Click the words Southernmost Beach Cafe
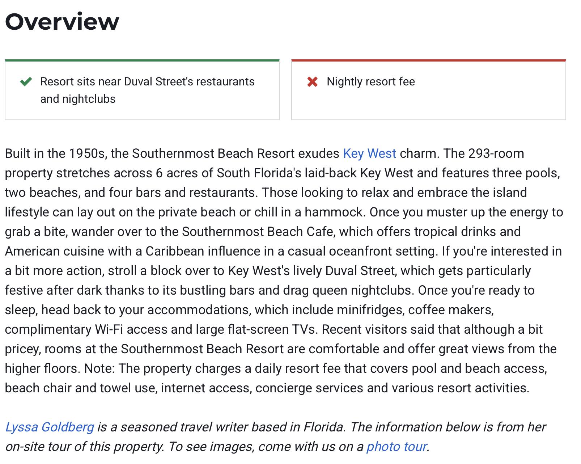 pos(257,232)
